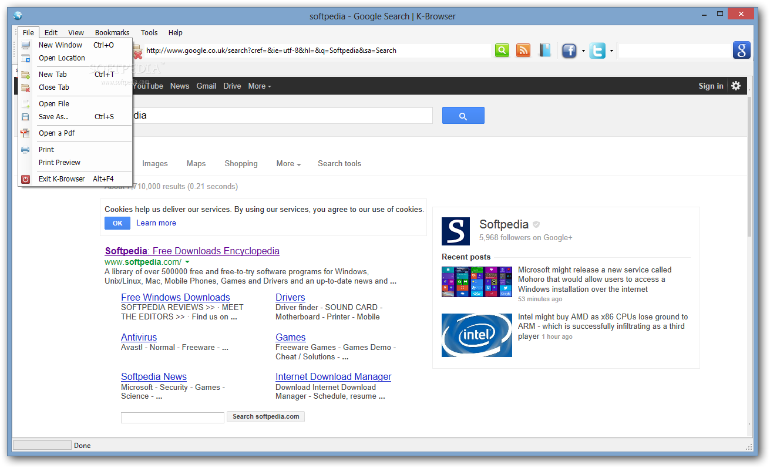Viewport: 770px width, 468px height.
Task: Click the floppy disk icon for Save As
Action: pyautogui.click(x=26, y=117)
